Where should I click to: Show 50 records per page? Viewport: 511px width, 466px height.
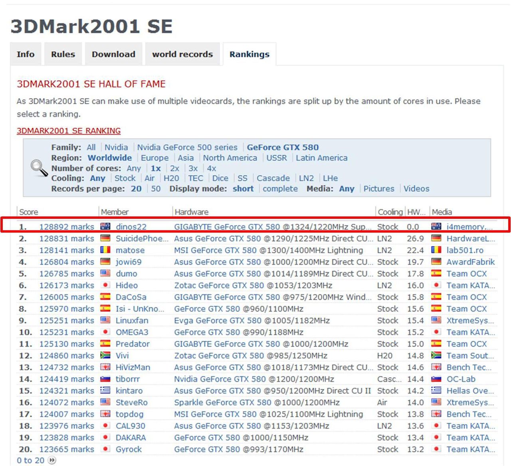tap(156, 188)
